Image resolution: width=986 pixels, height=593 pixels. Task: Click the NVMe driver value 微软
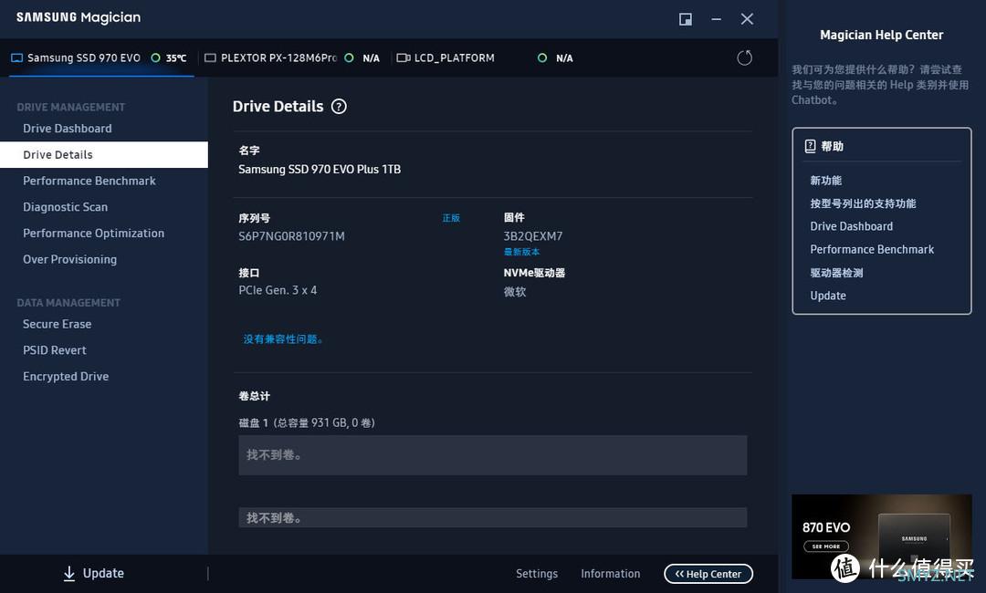(514, 291)
